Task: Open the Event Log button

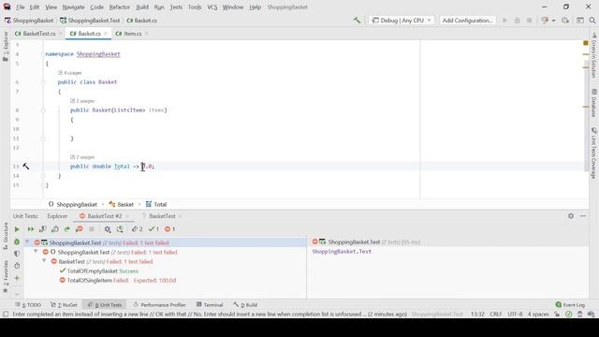Action: click(570, 304)
